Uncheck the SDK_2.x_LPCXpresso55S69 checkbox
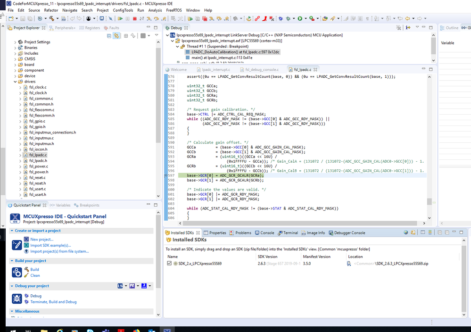471x332 pixels. coord(169,263)
